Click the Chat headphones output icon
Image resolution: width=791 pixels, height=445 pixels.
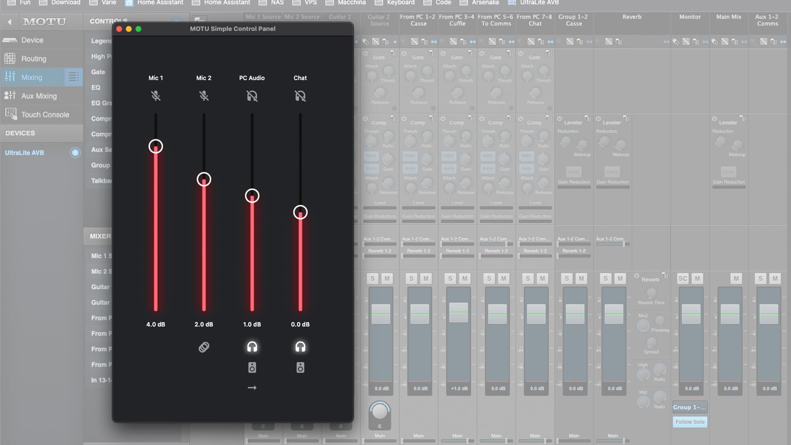click(300, 347)
